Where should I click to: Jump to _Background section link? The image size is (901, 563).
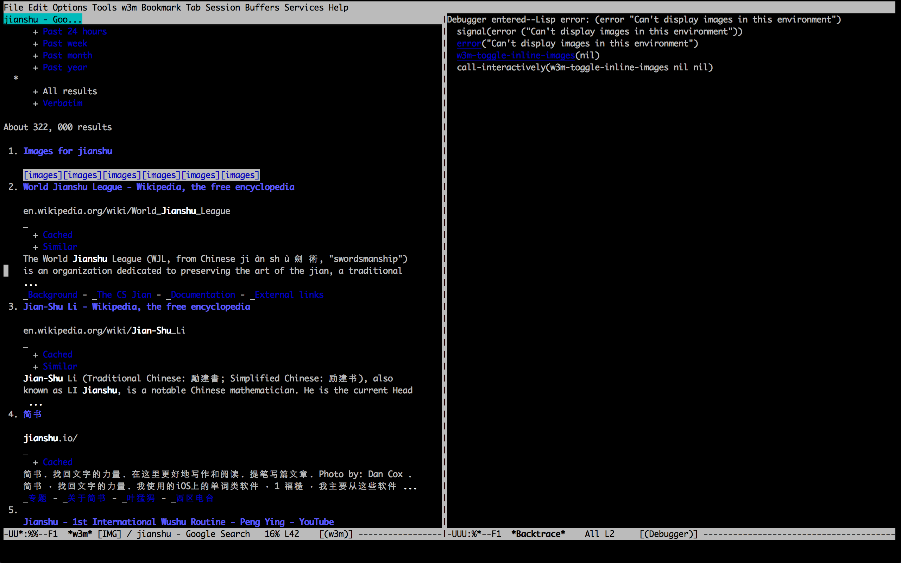50,295
